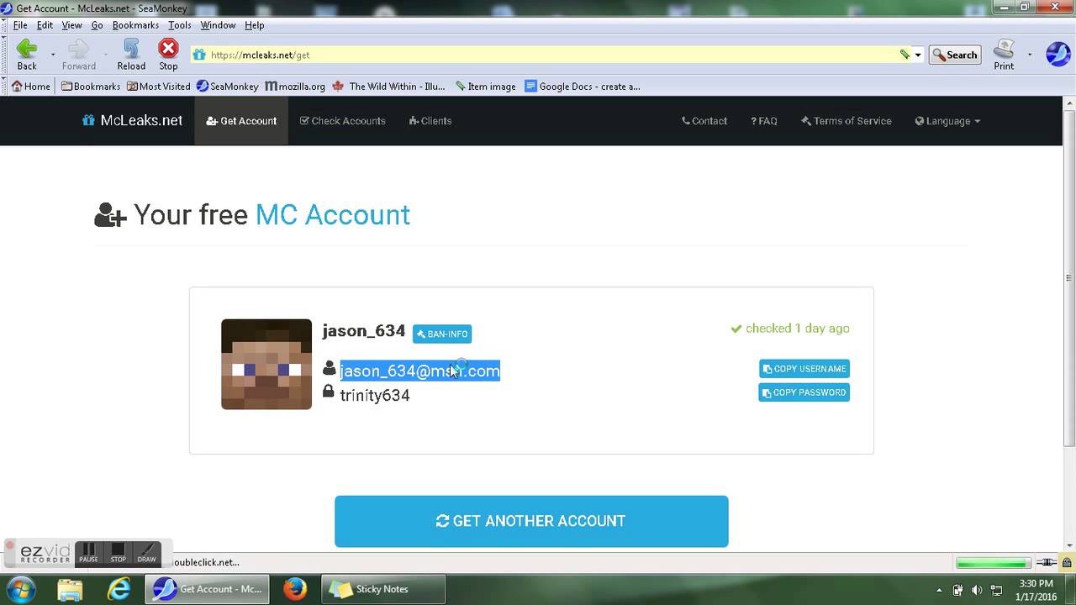Screen dimensions: 1076x605
Task: Open the View menu
Action: 71,25
